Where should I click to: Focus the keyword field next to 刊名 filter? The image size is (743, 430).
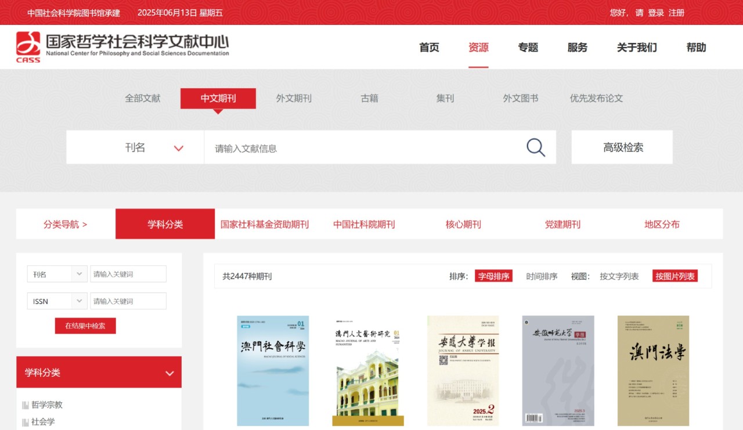pos(128,274)
